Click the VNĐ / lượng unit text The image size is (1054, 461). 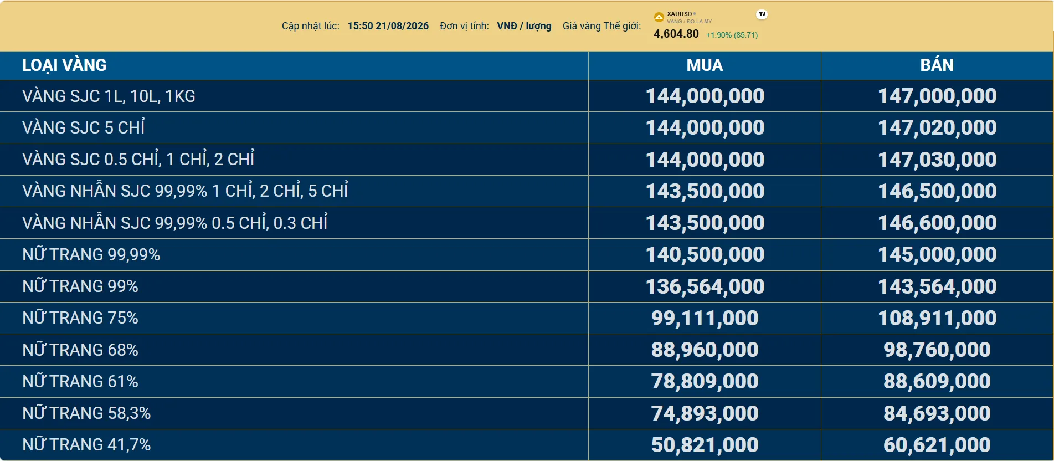tap(524, 26)
